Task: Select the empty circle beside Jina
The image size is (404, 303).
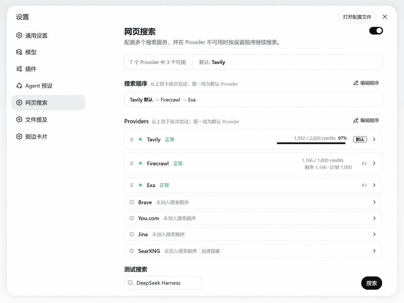Action: (x=132, y=234)
